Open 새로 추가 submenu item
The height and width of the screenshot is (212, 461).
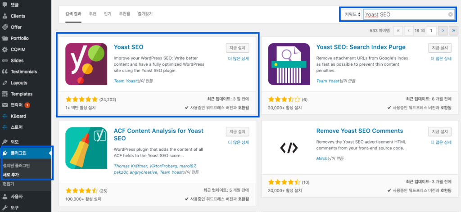coord(11,175)
